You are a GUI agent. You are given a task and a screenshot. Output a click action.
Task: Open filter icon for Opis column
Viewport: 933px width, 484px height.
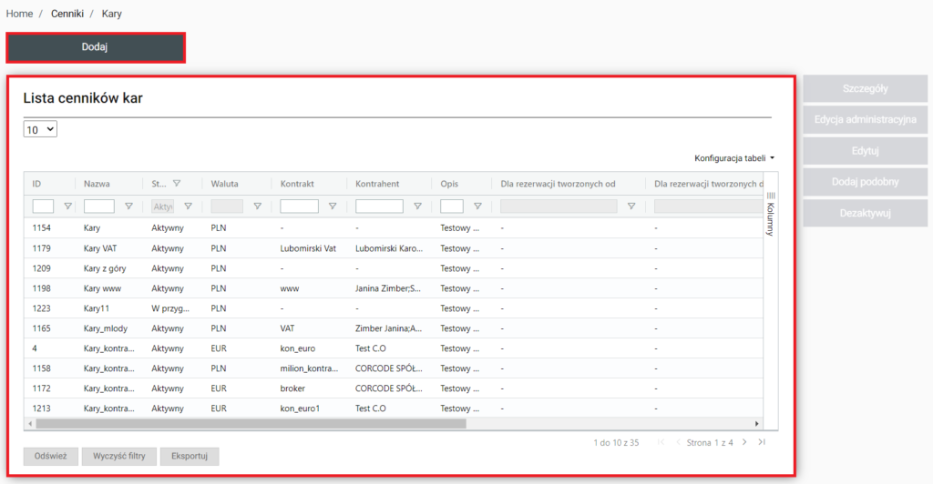(x=477, y=207)
